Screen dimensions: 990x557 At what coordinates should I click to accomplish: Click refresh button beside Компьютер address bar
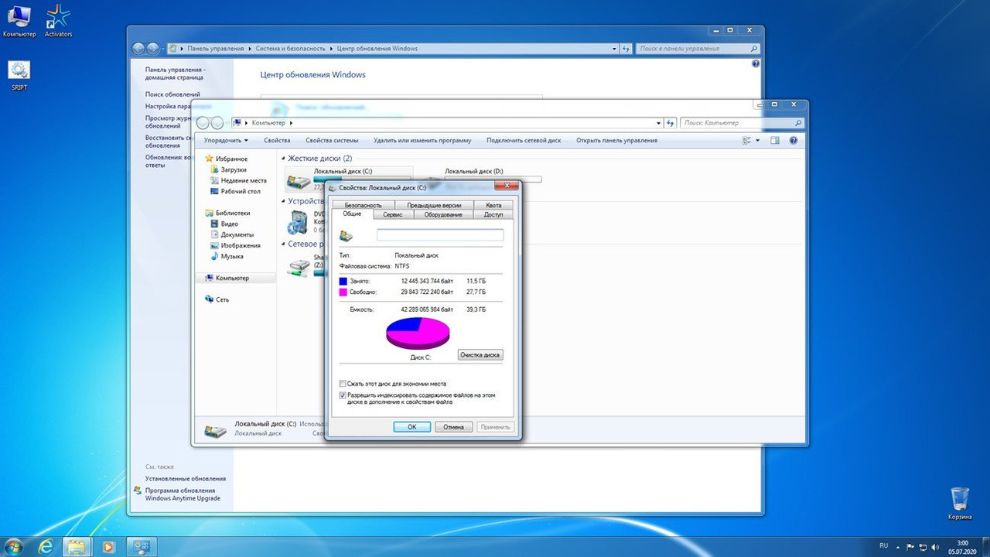pos(671,123)
